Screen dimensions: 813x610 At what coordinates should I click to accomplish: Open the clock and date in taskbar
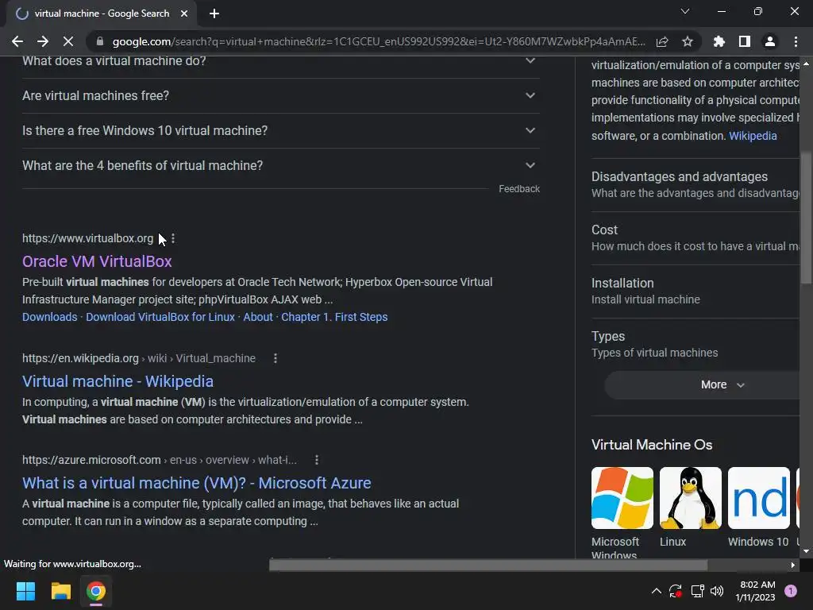[x=756, y=591]
